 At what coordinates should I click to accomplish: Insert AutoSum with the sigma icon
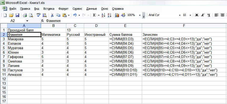[94, 15]
